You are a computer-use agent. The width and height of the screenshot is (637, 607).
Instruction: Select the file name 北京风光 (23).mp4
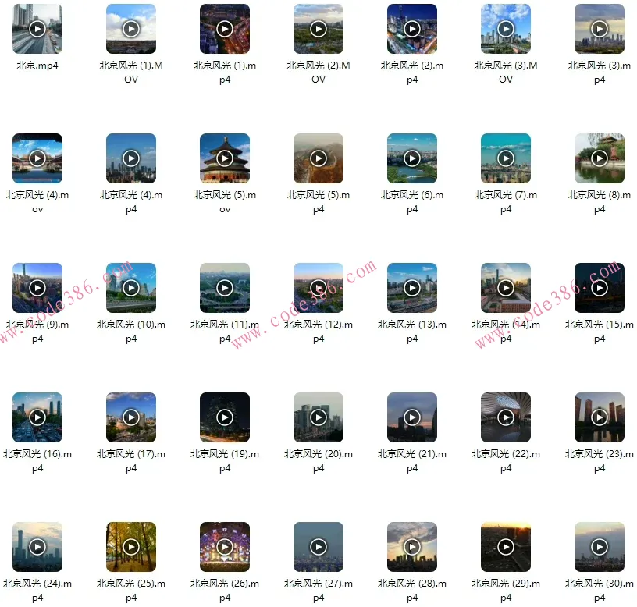coord(600,461)
